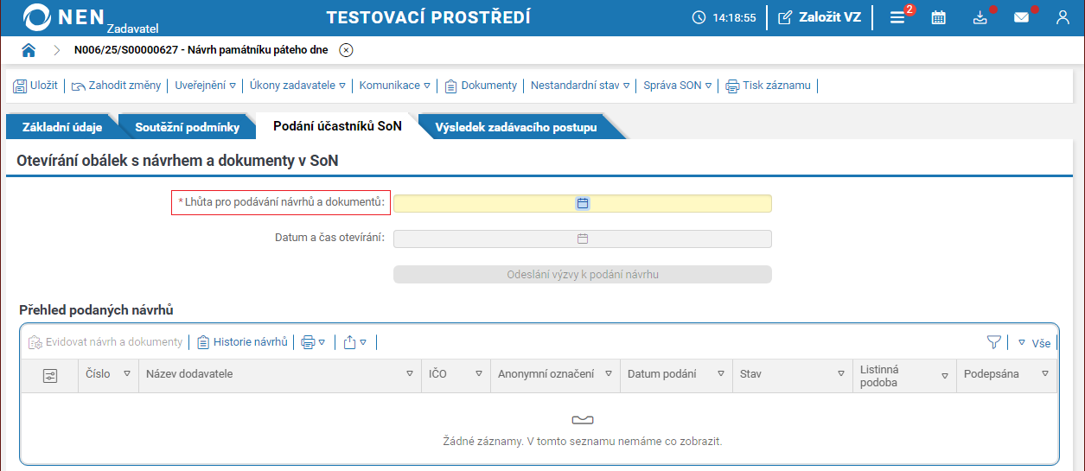Click the Název dodavatele column header
This screenshot has height=471, width=1085.
click(x=189, y=374)
